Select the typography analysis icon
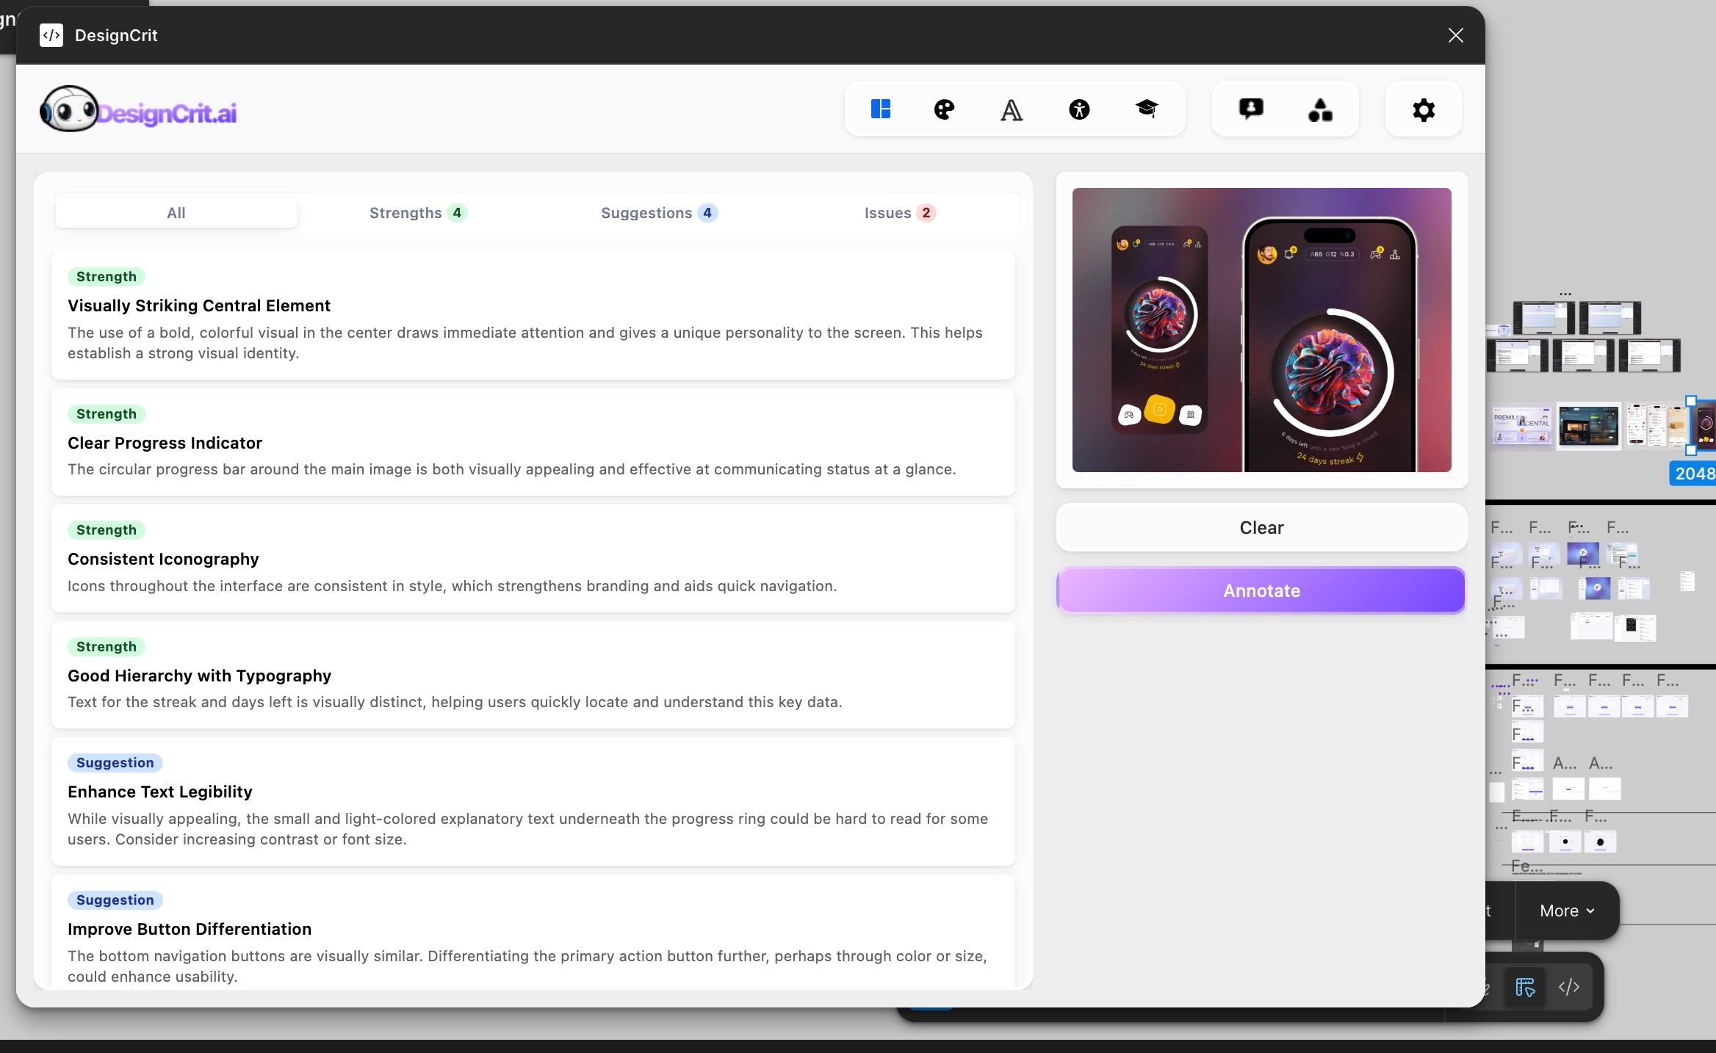 [x=1012, y=109]
